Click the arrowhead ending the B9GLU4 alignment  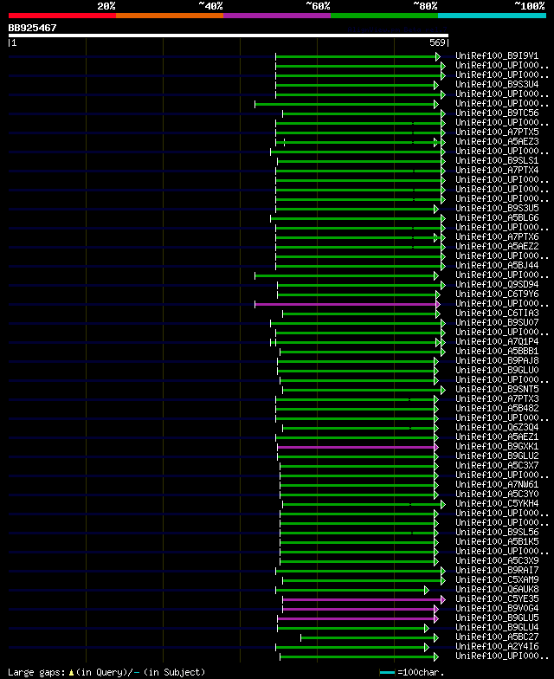tap(427, 629)
